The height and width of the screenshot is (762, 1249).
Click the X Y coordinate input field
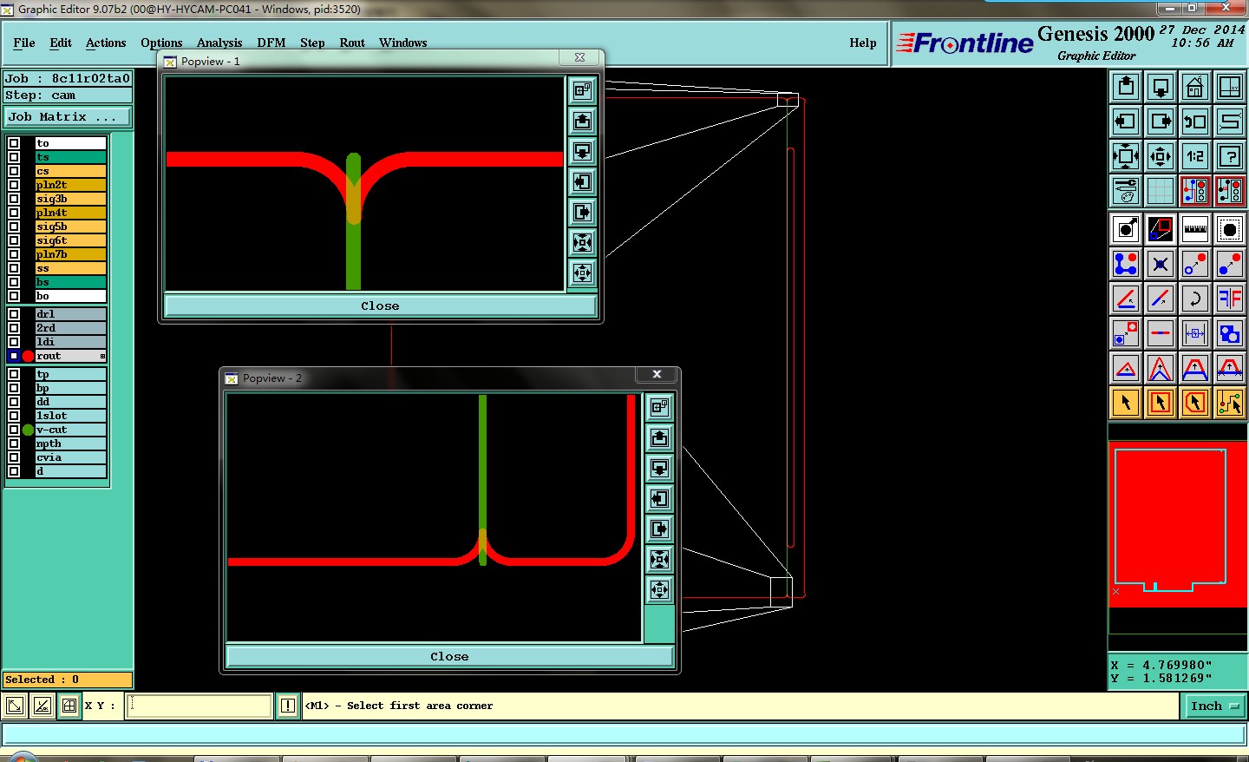point(199,706)
